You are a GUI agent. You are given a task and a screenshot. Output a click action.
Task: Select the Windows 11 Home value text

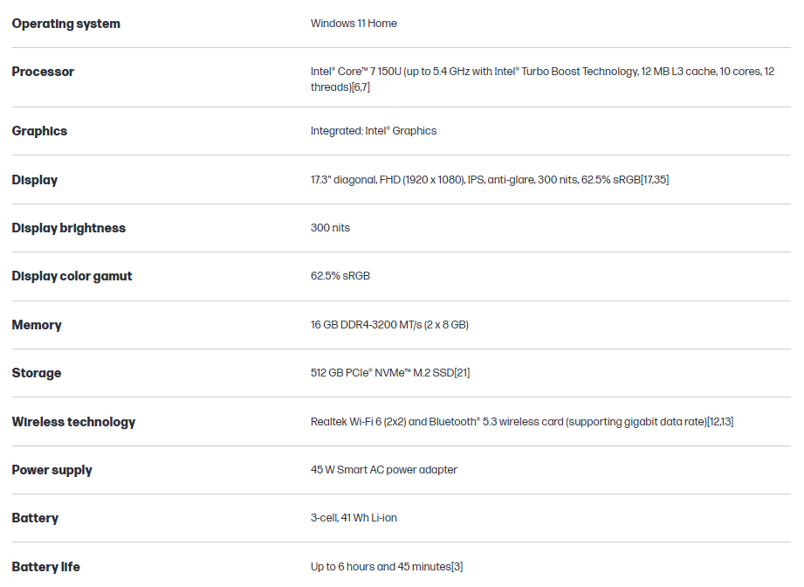(x=354, y=24)
